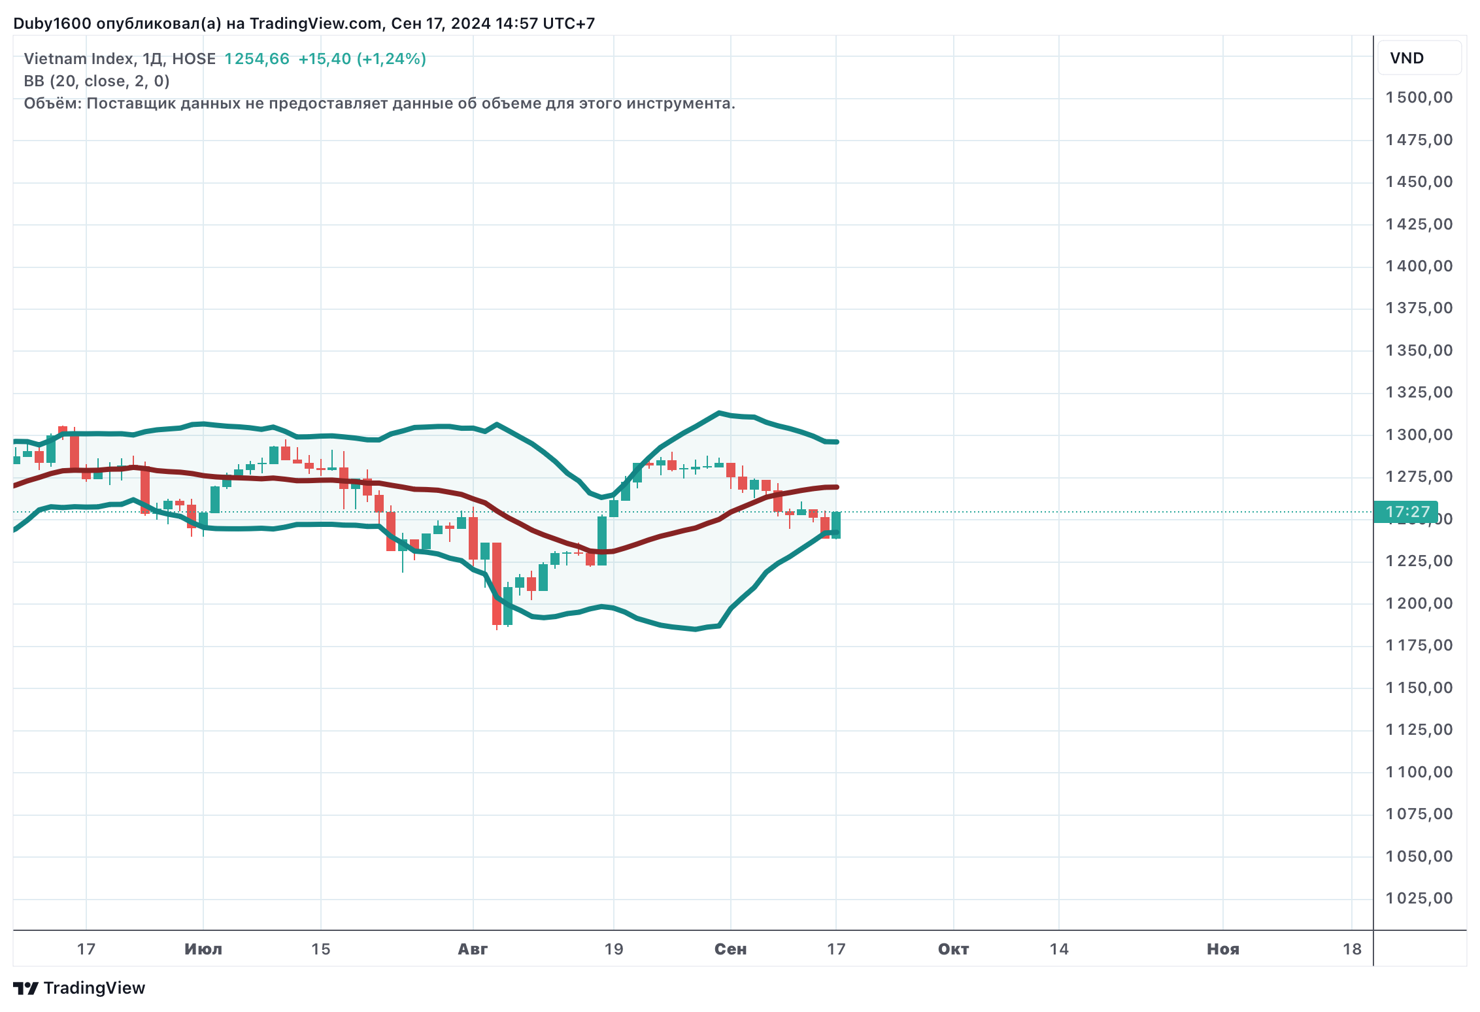The width and height of the screenshot is (1480, 1012).
Task: Click the 1 100,00 price axis label
Action: point(1419,772)
